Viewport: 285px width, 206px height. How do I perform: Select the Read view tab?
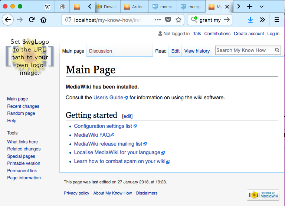[161, 51]
